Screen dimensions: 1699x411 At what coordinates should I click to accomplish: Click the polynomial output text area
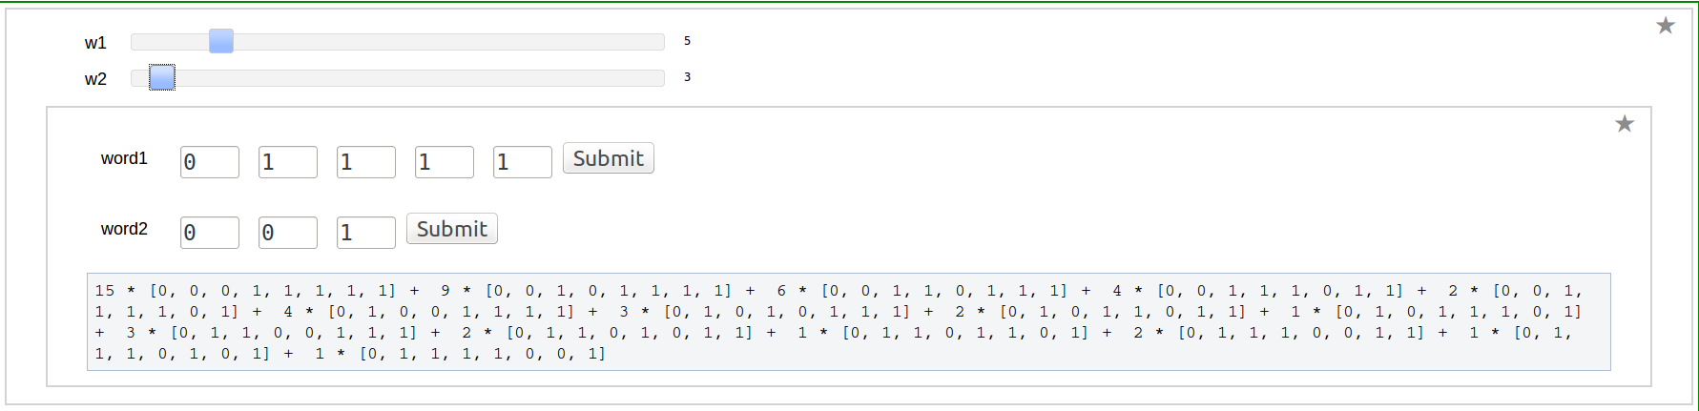[x=848, y=321]
